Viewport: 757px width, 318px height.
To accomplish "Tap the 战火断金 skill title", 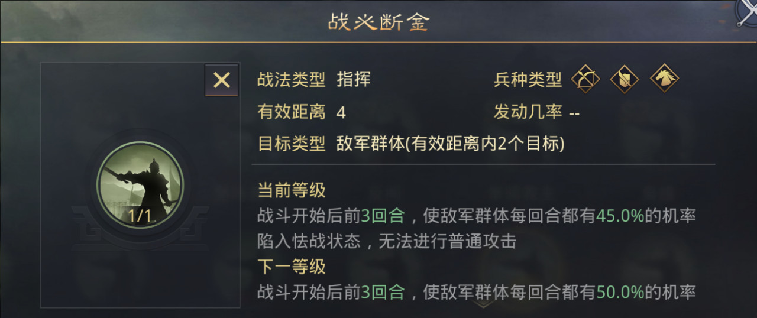I will [x=379, y=22].
